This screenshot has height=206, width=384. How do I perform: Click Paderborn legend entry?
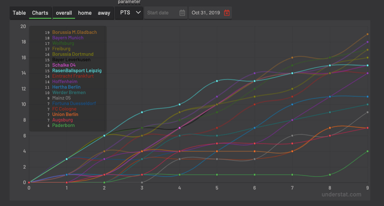(x=63, y=125)
